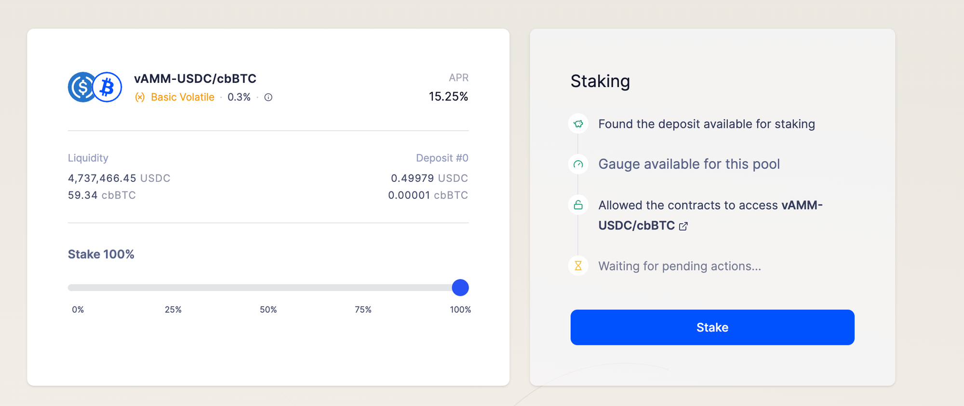Click the hourglass pending actions icon
The image size is (964, 406).
(578, 266)
